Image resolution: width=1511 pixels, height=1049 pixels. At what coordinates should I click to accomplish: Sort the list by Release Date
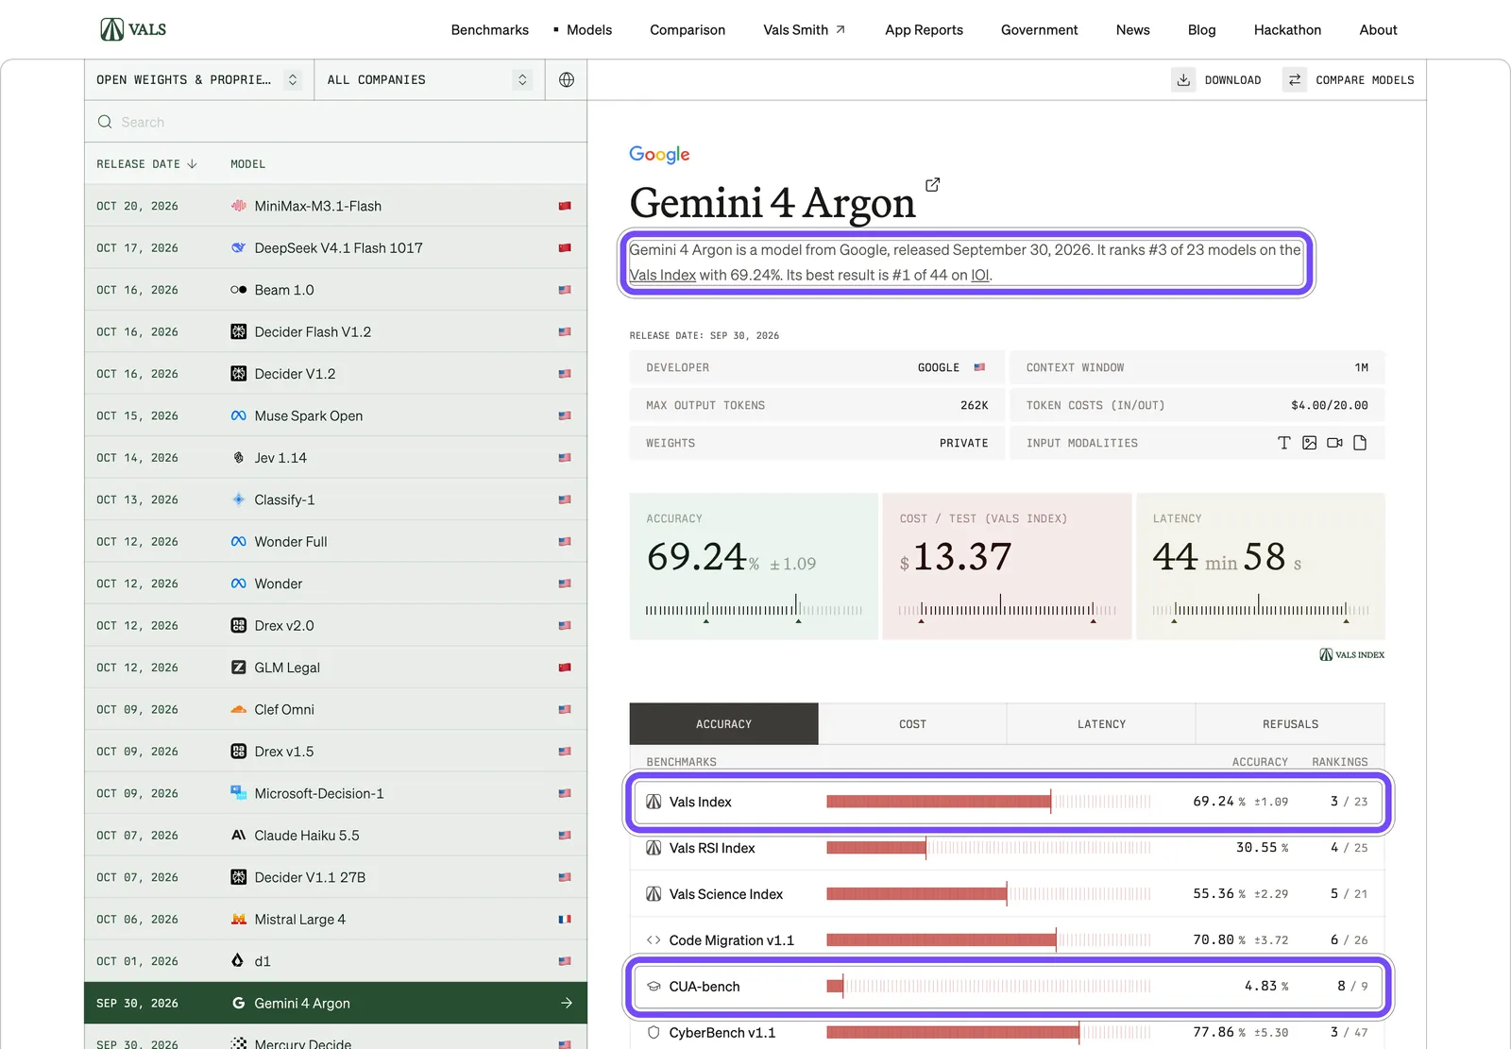point(146,164)
